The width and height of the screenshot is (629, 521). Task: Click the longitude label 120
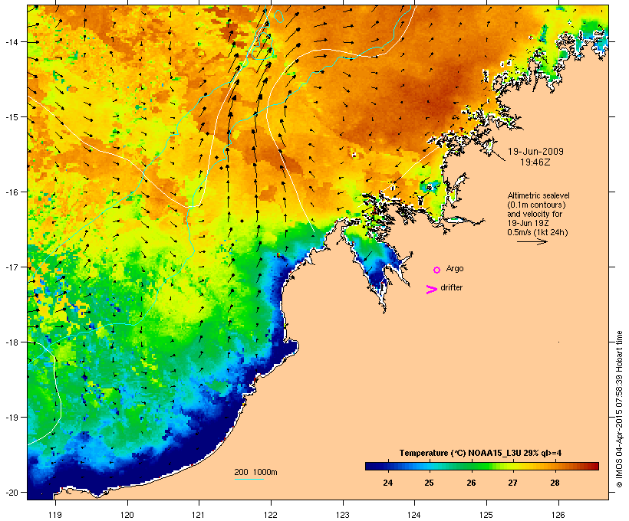click(127, 515)
